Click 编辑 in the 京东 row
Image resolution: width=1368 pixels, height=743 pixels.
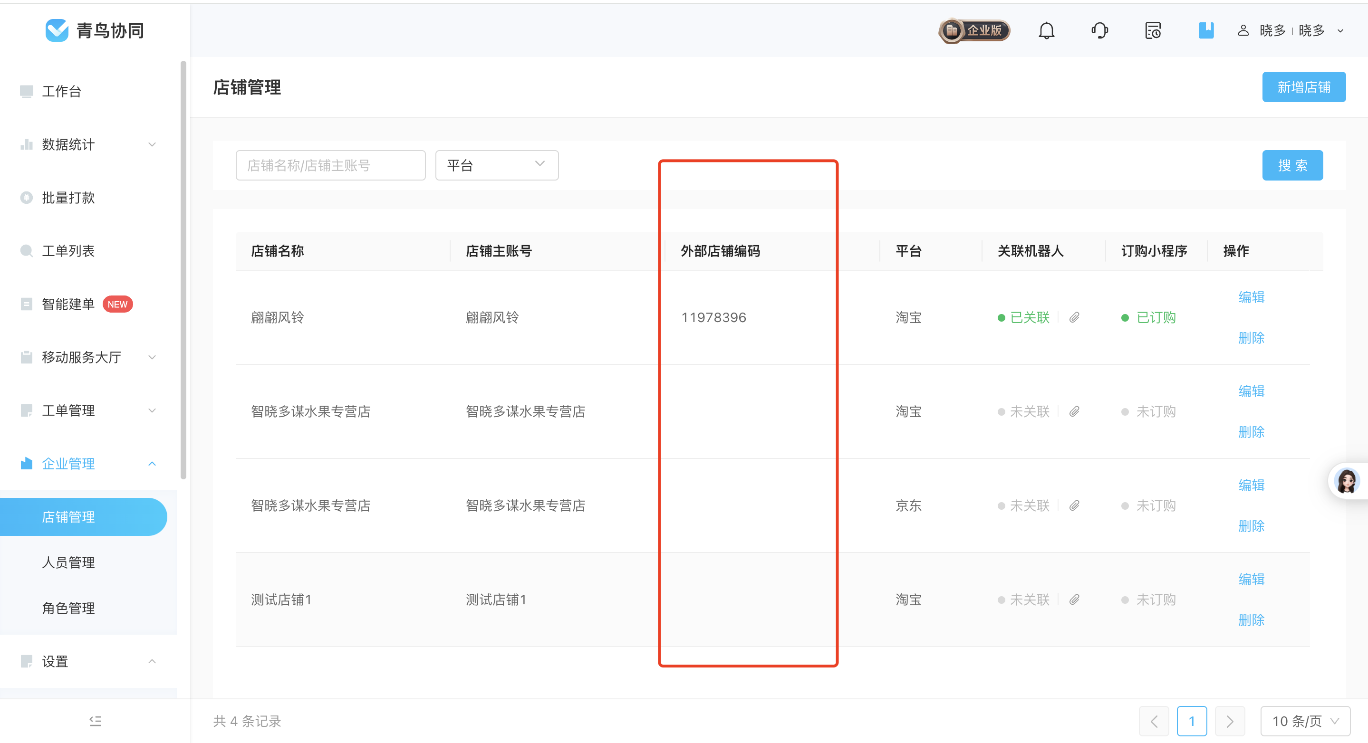pyautogui.click(x=1251, y=485)
